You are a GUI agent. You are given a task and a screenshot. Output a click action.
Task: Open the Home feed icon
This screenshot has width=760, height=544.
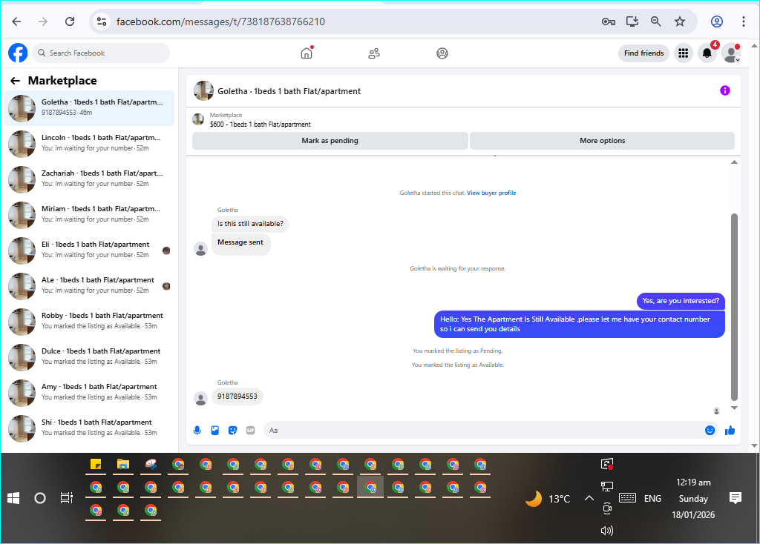point(307,53)
